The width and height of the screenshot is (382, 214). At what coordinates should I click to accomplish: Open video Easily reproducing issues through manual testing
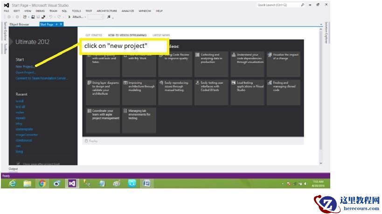[175, 92]
